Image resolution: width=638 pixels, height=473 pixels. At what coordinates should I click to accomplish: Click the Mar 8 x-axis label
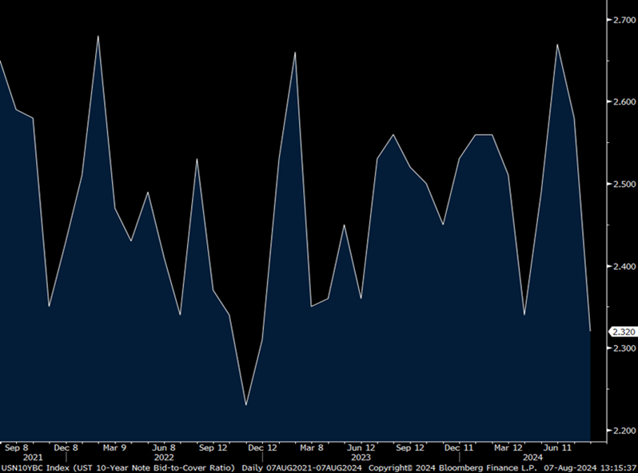pos(311,447)
